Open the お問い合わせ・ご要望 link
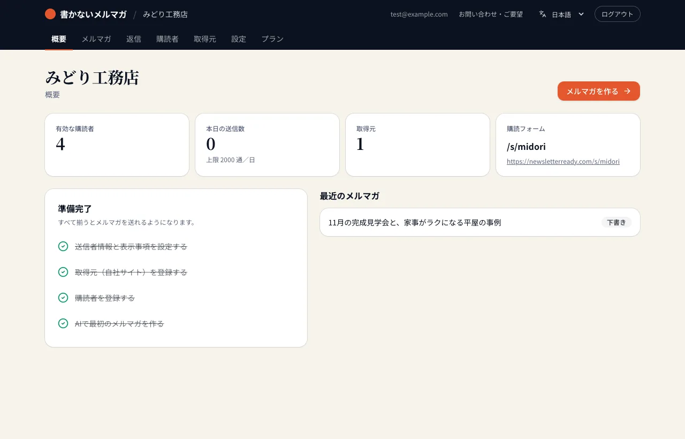 491,14
